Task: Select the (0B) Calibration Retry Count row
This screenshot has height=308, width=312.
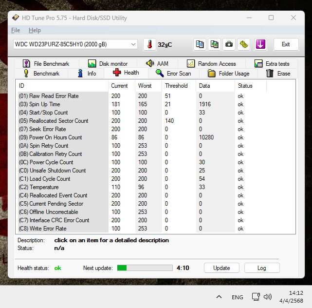Action: 142,154
